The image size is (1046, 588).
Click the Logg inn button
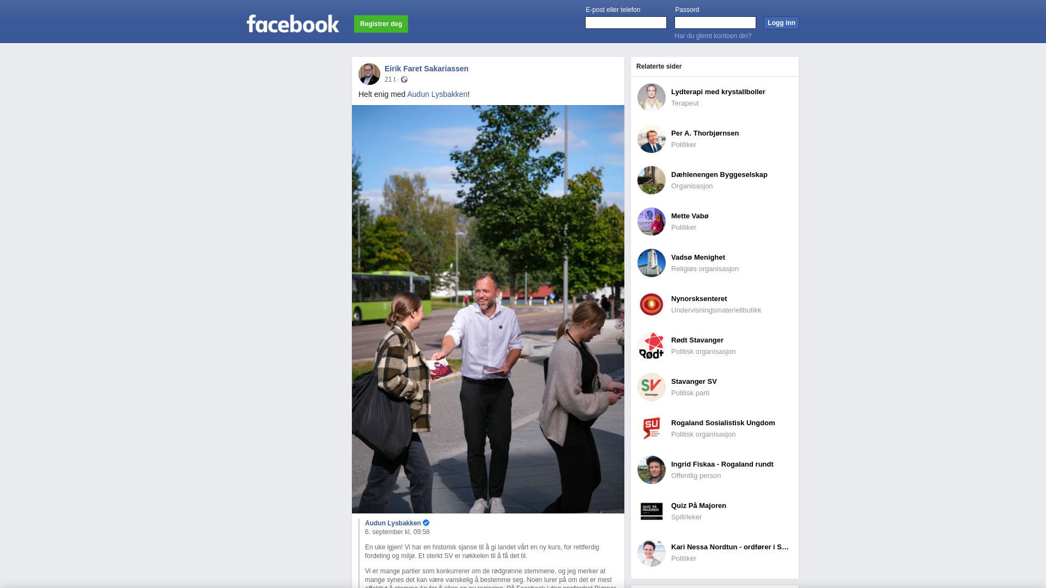[x=781, y=23]
